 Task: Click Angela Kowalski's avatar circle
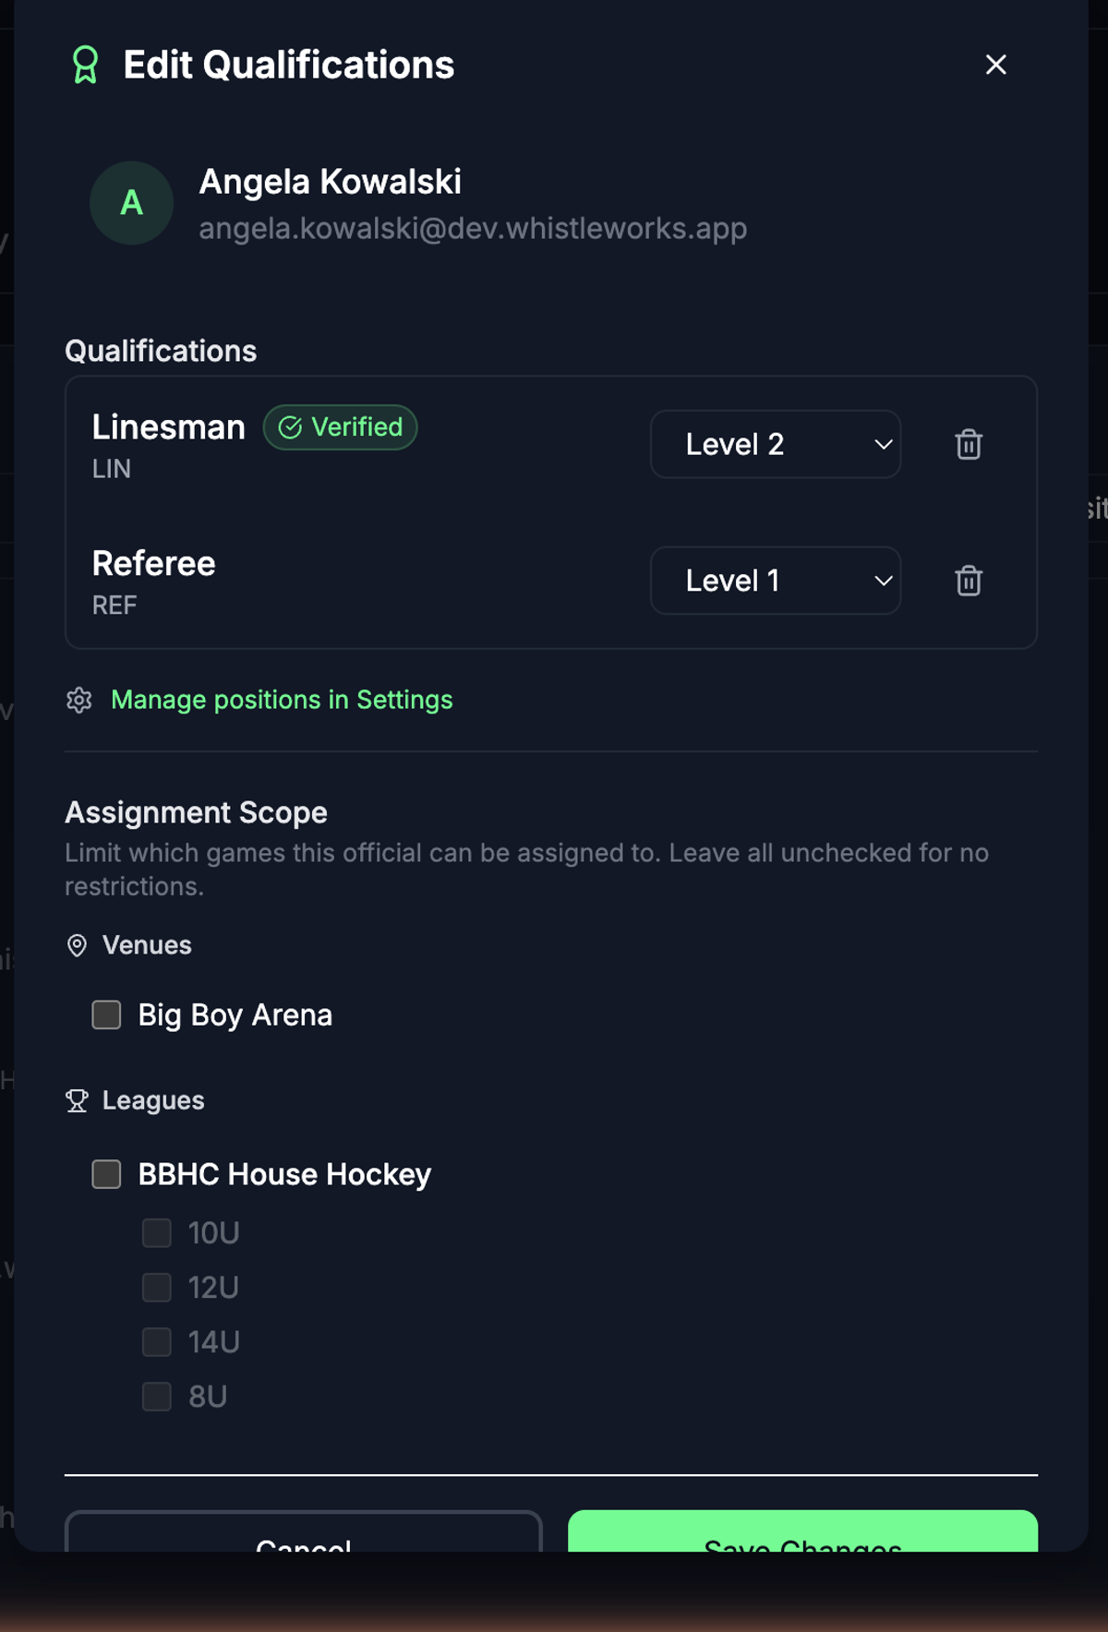point(131,203)
